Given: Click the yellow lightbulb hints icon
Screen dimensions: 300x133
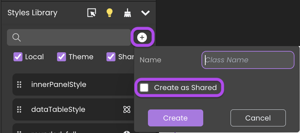Looking at the screenshot, I should 110,13.
